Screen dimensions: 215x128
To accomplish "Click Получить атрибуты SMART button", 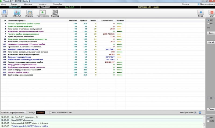I will (14, 112).
